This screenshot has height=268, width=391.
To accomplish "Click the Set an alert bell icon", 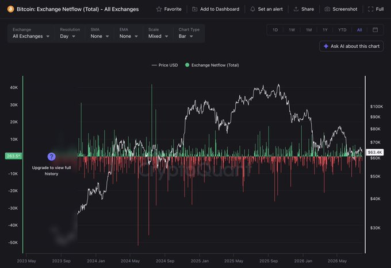I will (x=252, y=9).
